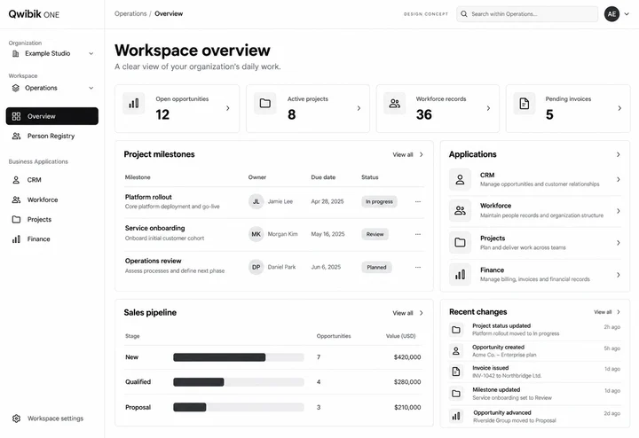The width and height of the screenshot is (639, 438).
Task: Open more options for Service onboarding
Action: point(418,234)
